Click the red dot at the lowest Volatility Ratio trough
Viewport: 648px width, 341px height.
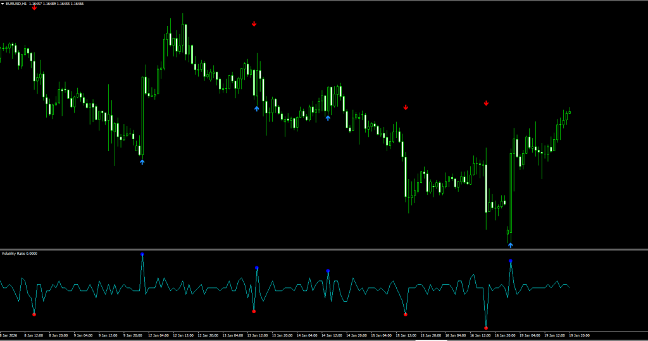486,328
